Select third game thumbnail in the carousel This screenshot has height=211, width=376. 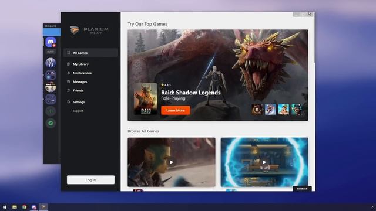click(x=283, y=110)
